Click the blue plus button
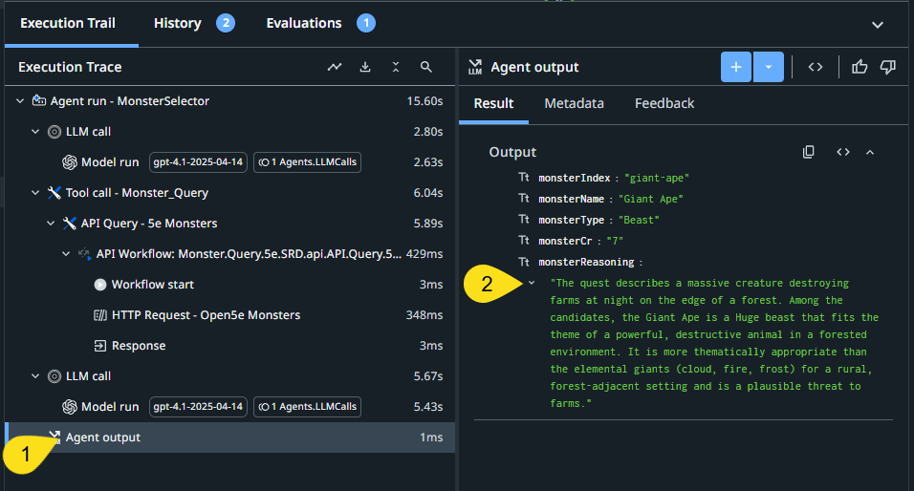This screenshot has width=914, height=491. [x=735, y=67]
